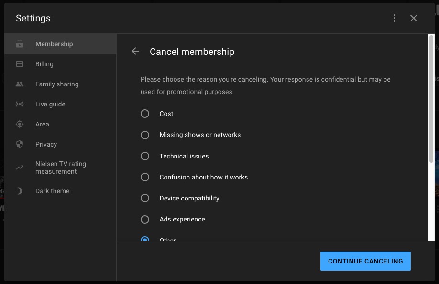The image size is (439, 284).
Task: Select the Technical issues radio option
Action: 145,156
